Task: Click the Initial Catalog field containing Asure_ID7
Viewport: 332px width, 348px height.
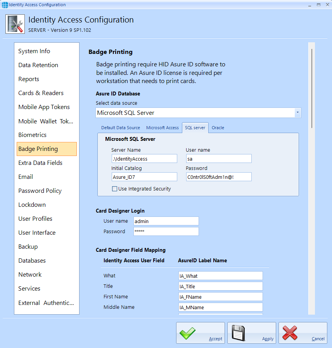Action: point(144,177)
